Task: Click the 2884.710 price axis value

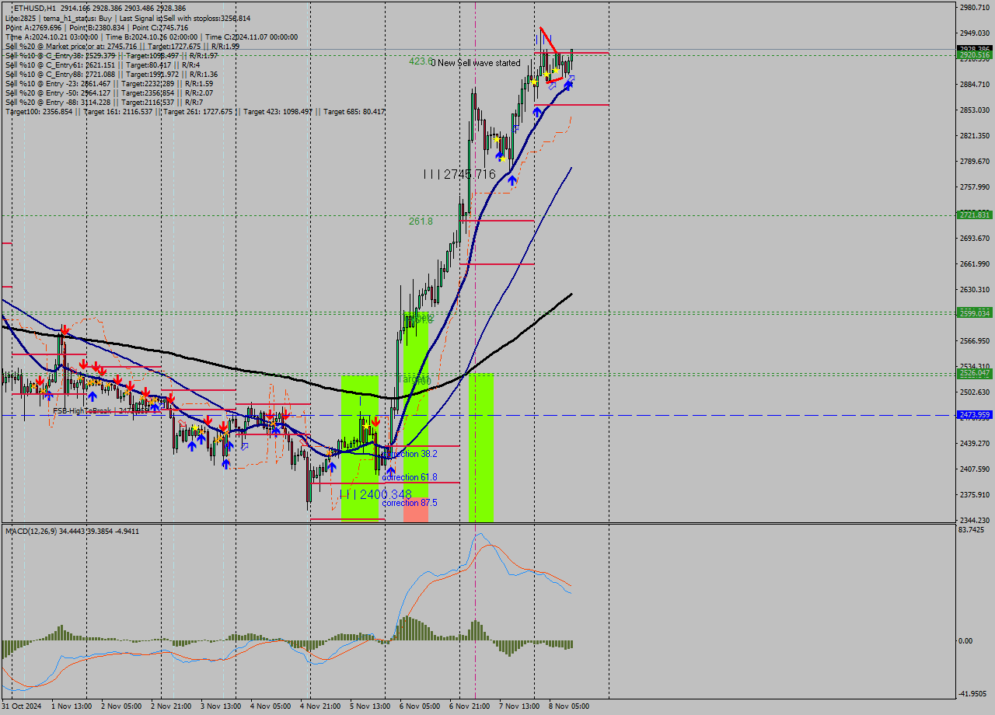Action: click(x=975, y=84)
